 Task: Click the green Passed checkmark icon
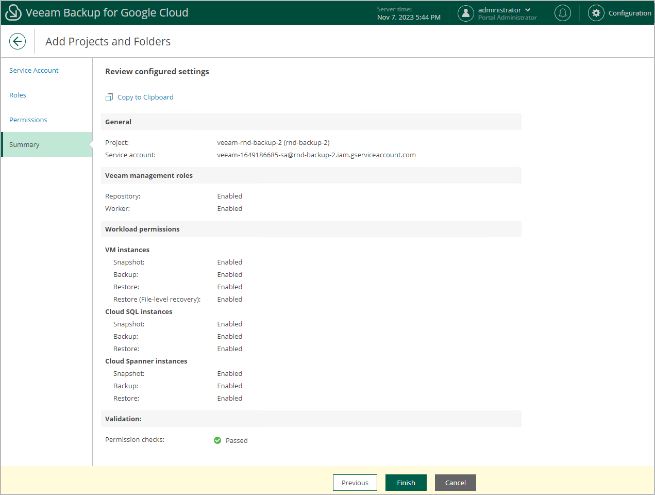(217, 440)
